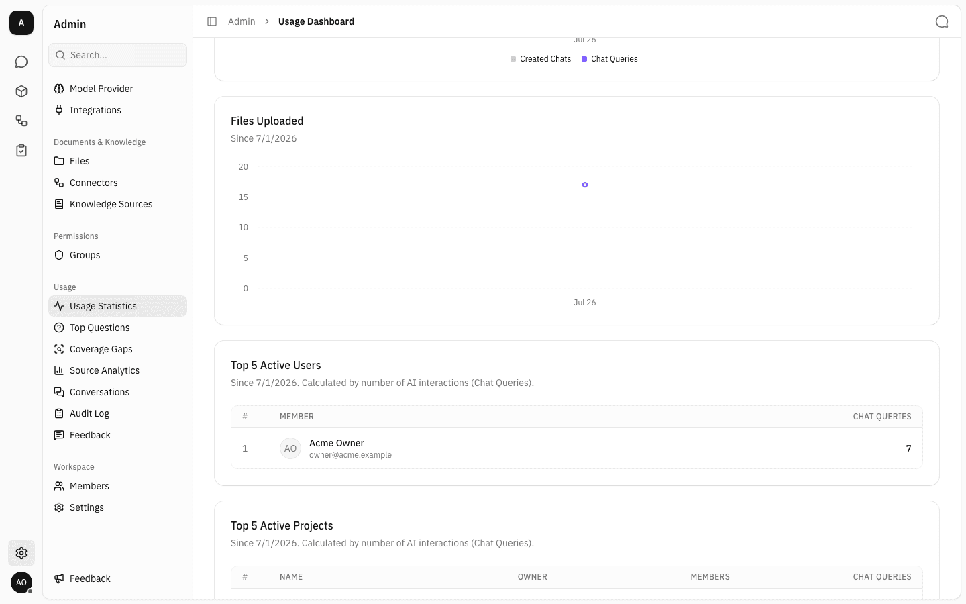The image size is (966, 604).
Task: Click the Model Provider icon
Action: coord(59,89)
